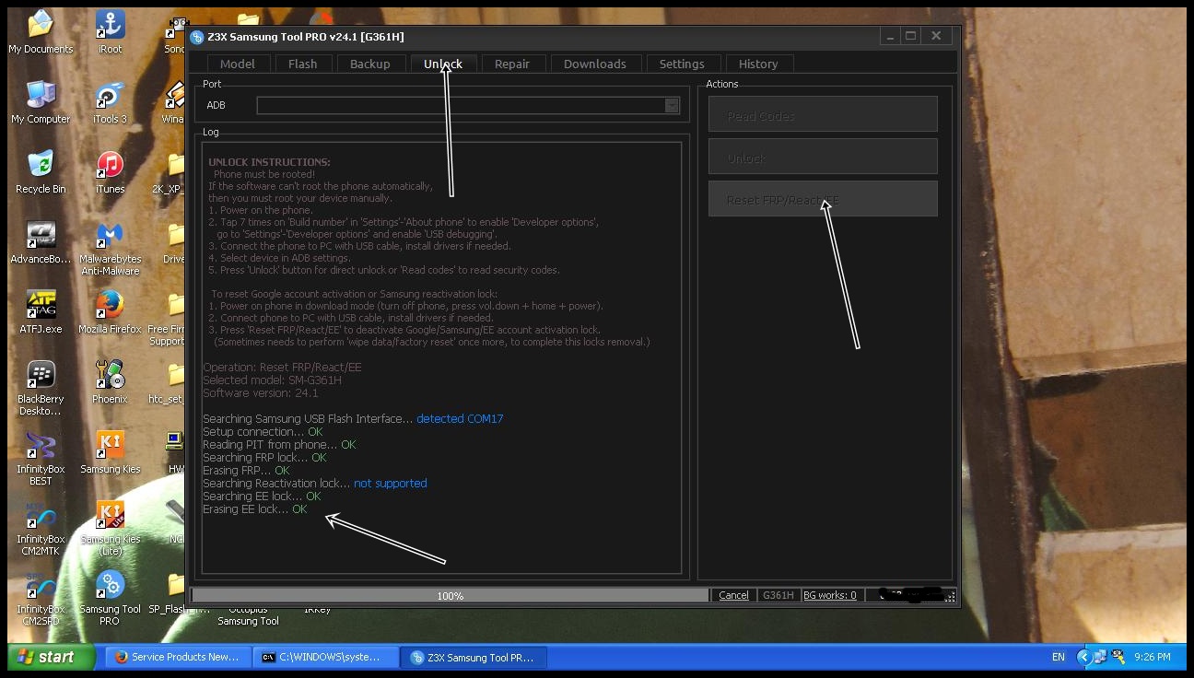
Task: Open the My Documents desktop icon
Action: 41,32
